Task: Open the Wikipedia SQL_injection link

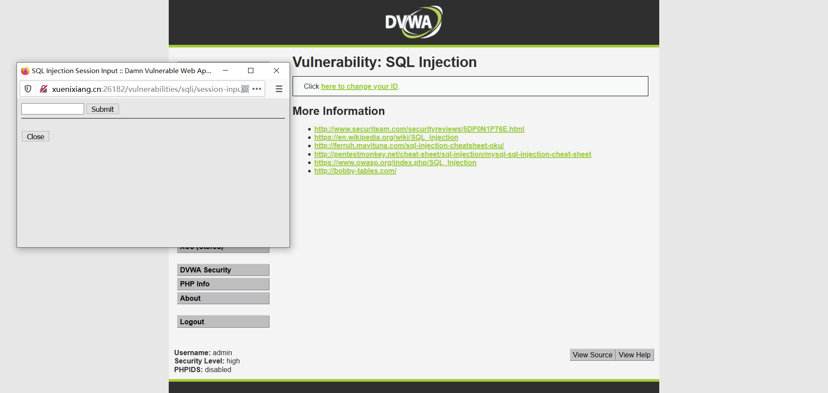Action: [386, 137]
